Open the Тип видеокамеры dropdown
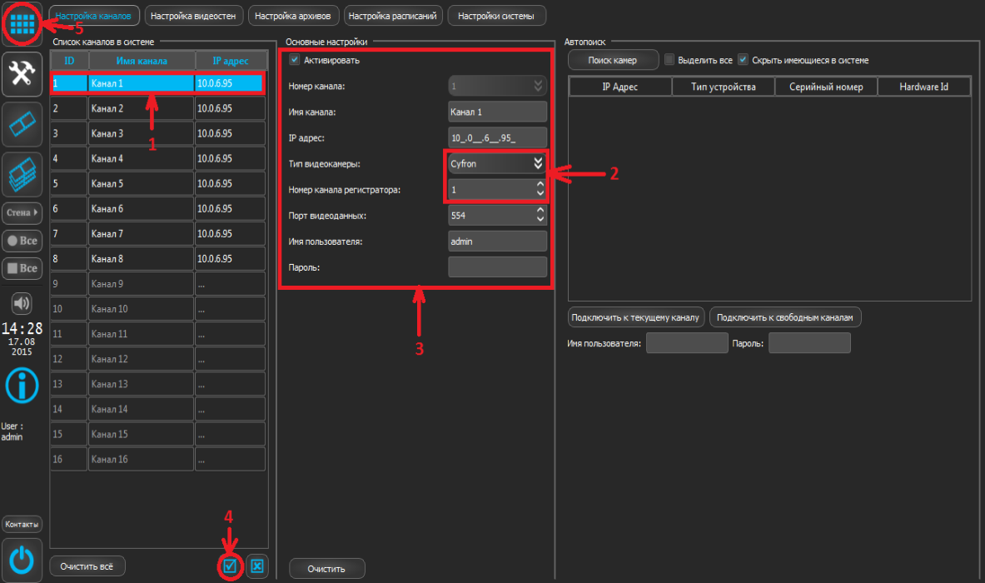Viewport: 985px width, 583px height. click(x=538, y=164)
